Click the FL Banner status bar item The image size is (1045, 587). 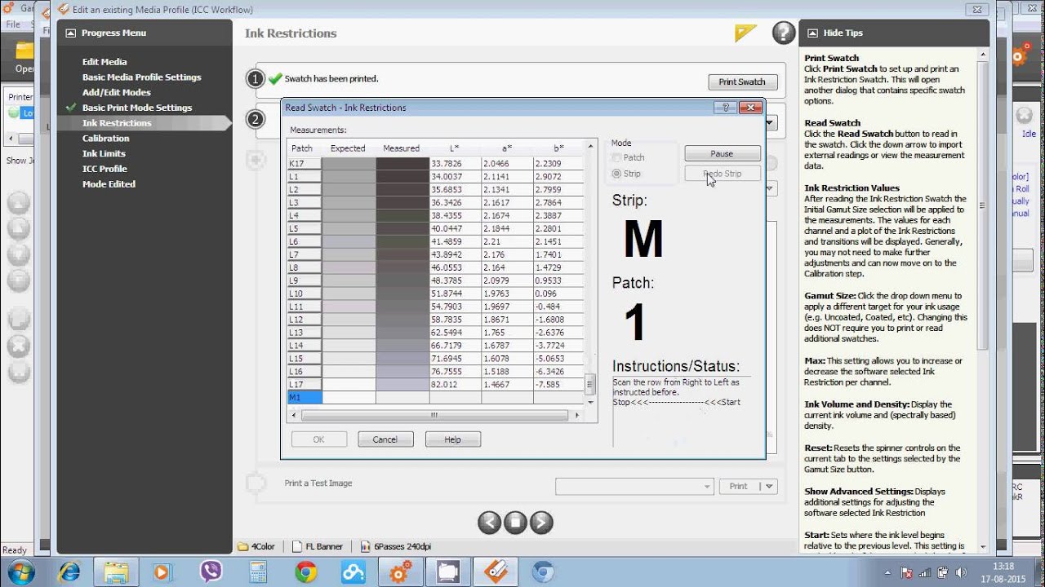(x=318, y=546)
